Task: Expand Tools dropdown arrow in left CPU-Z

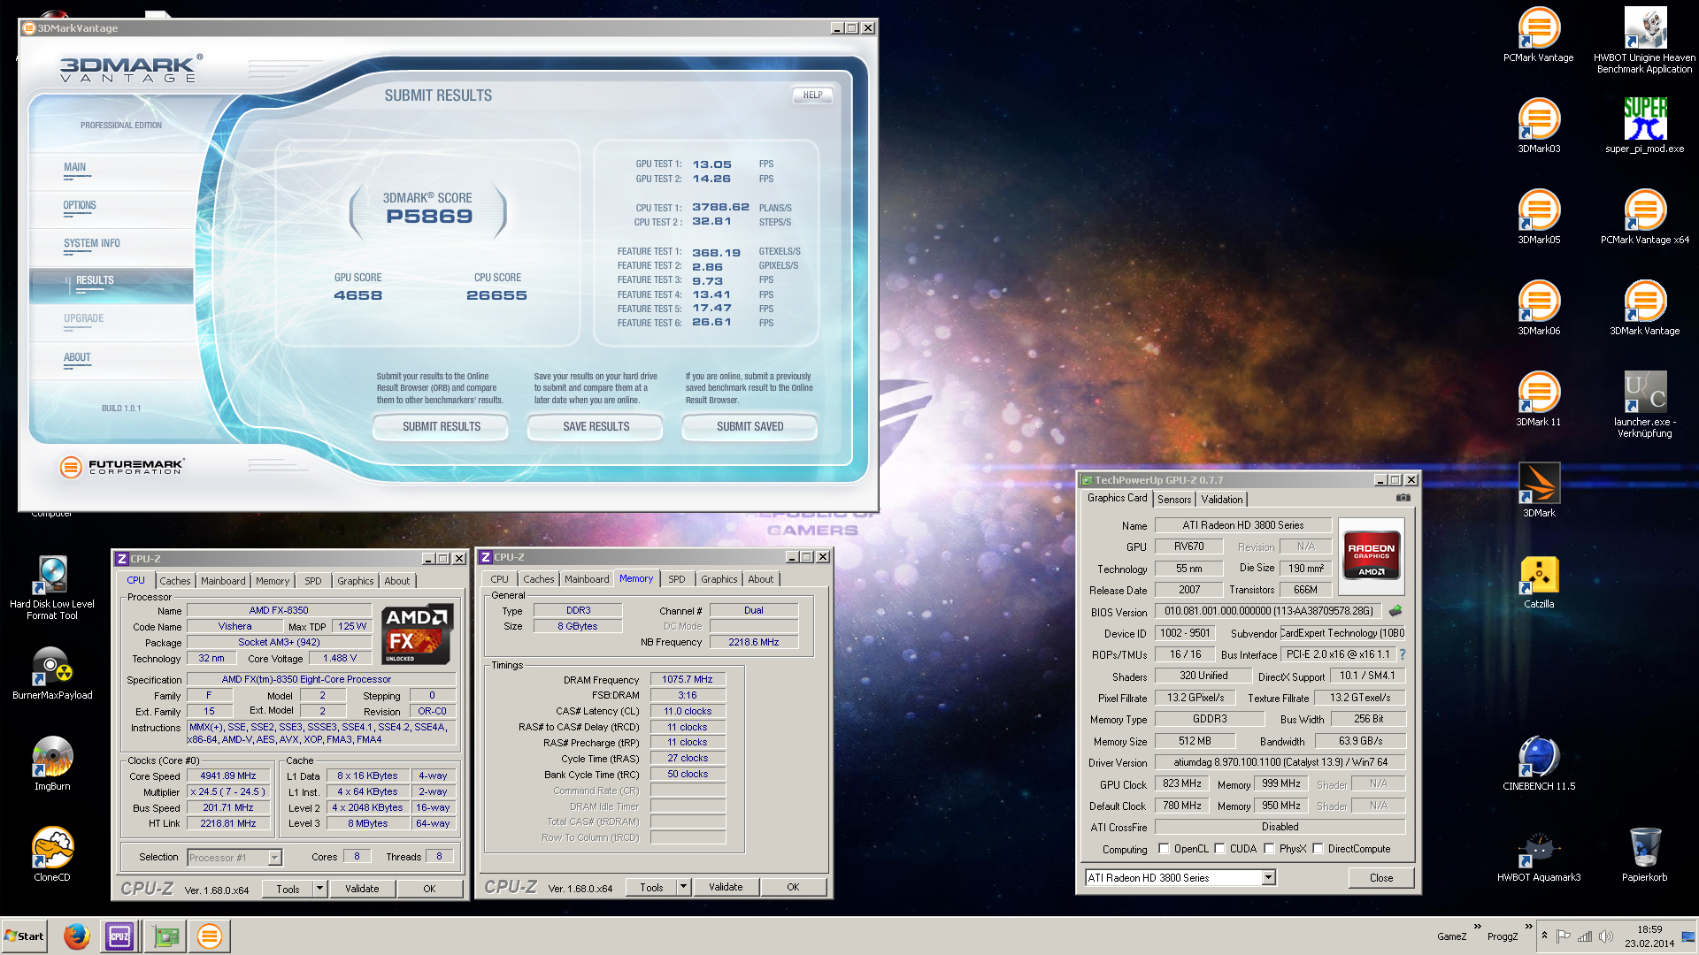Action: (x=320, y=889)
